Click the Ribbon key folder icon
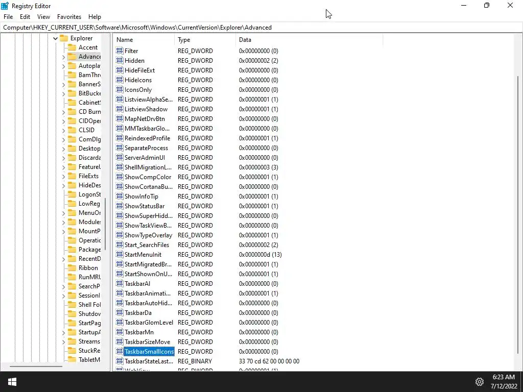The width and height of the screenshot is (523, 392). pyautogui.click(x=72, y=267)
